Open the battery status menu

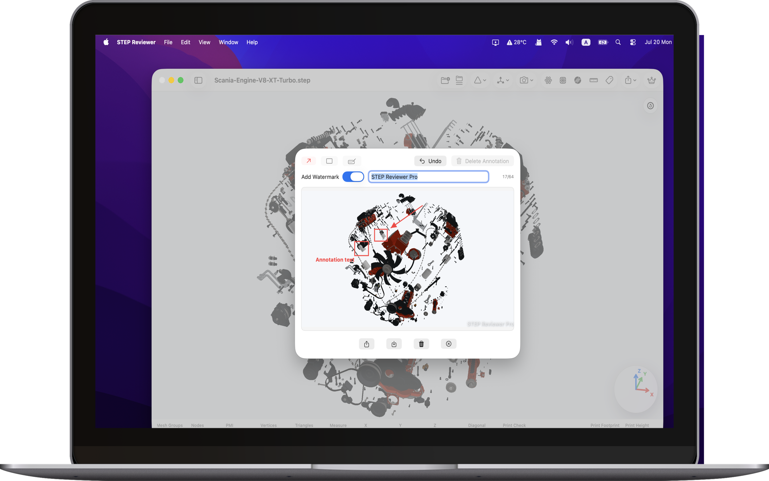point(603,42)
